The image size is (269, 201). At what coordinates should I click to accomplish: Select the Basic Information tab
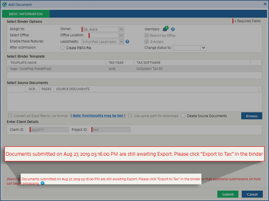(x=26, y=14)
